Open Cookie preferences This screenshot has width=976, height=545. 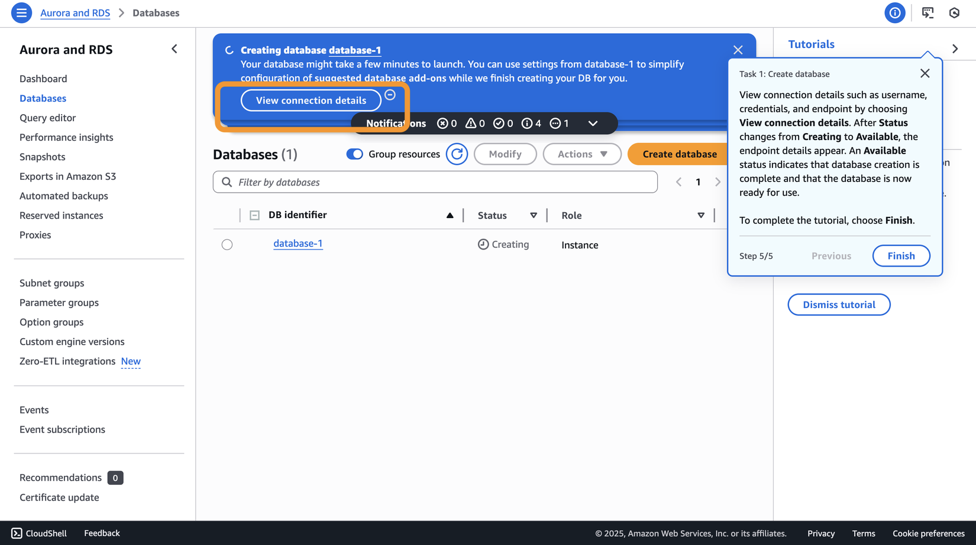(929, 533)
